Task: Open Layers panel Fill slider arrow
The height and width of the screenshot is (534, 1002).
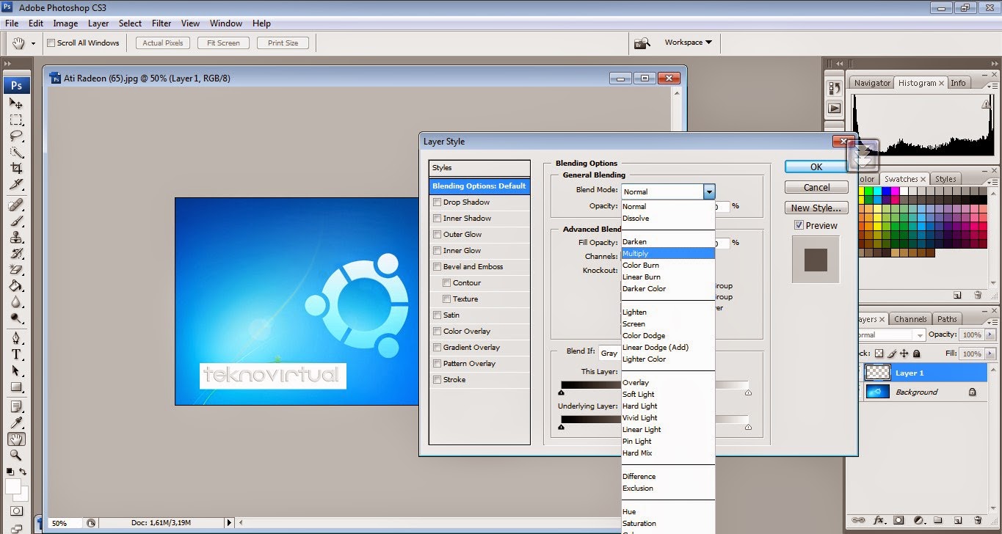Action: [990, 354]
